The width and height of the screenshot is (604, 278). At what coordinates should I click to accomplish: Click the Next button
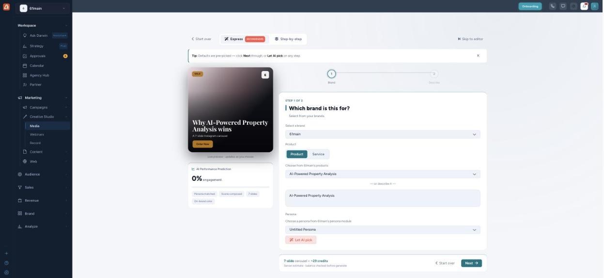(x=471, y=263)
